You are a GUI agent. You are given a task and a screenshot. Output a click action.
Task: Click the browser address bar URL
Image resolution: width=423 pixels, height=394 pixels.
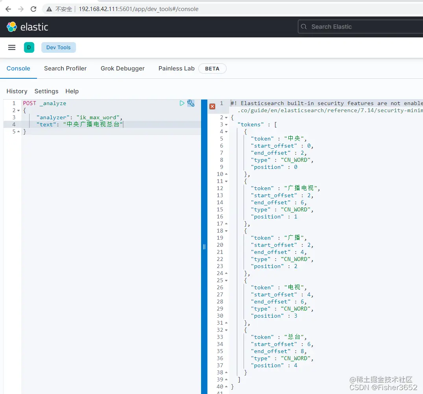click(x=139, y=9)
